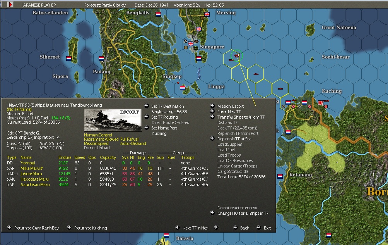
Task: Select the Dutch flag base at Siberoet
Action: click(x=69, y=59)
